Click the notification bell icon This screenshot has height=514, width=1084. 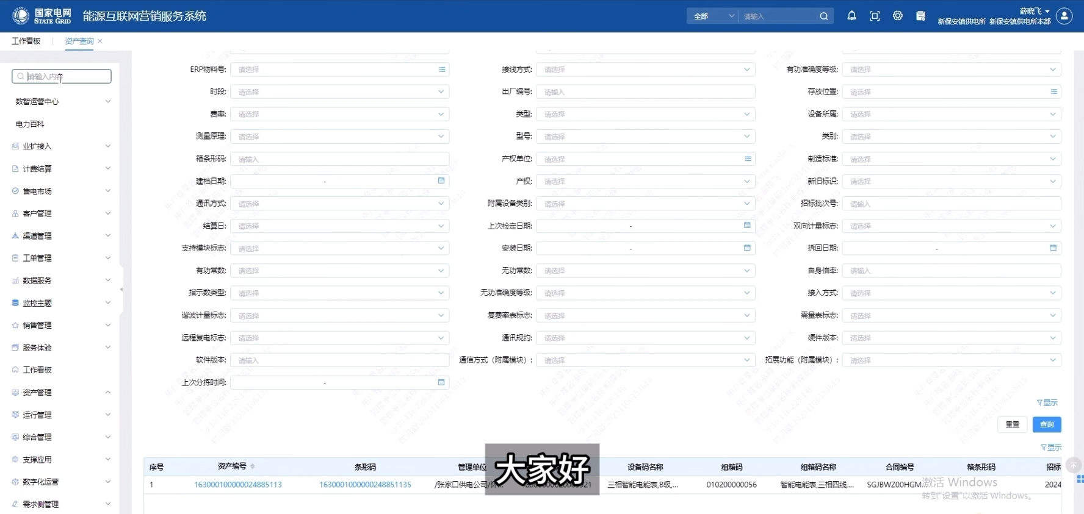point(851,16)
